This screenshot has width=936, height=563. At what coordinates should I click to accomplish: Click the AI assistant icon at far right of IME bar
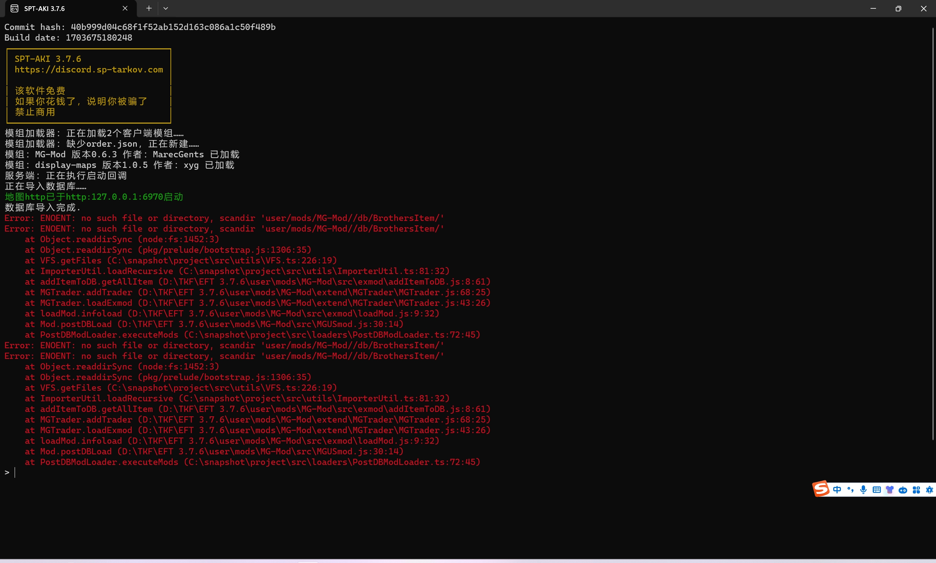[929, 490]
